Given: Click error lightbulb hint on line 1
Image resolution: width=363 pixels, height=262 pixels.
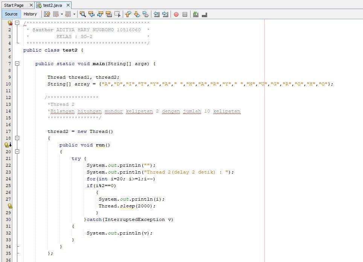Looking at the screenshot, I should pos(10,23).
